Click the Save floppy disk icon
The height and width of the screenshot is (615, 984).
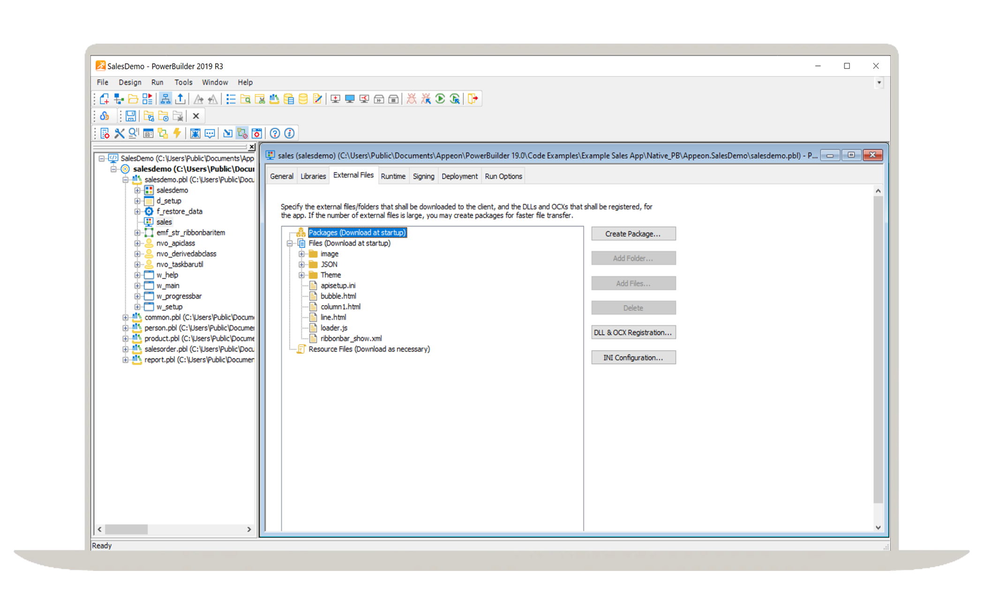pyautogui.click(x=131, y=116)
